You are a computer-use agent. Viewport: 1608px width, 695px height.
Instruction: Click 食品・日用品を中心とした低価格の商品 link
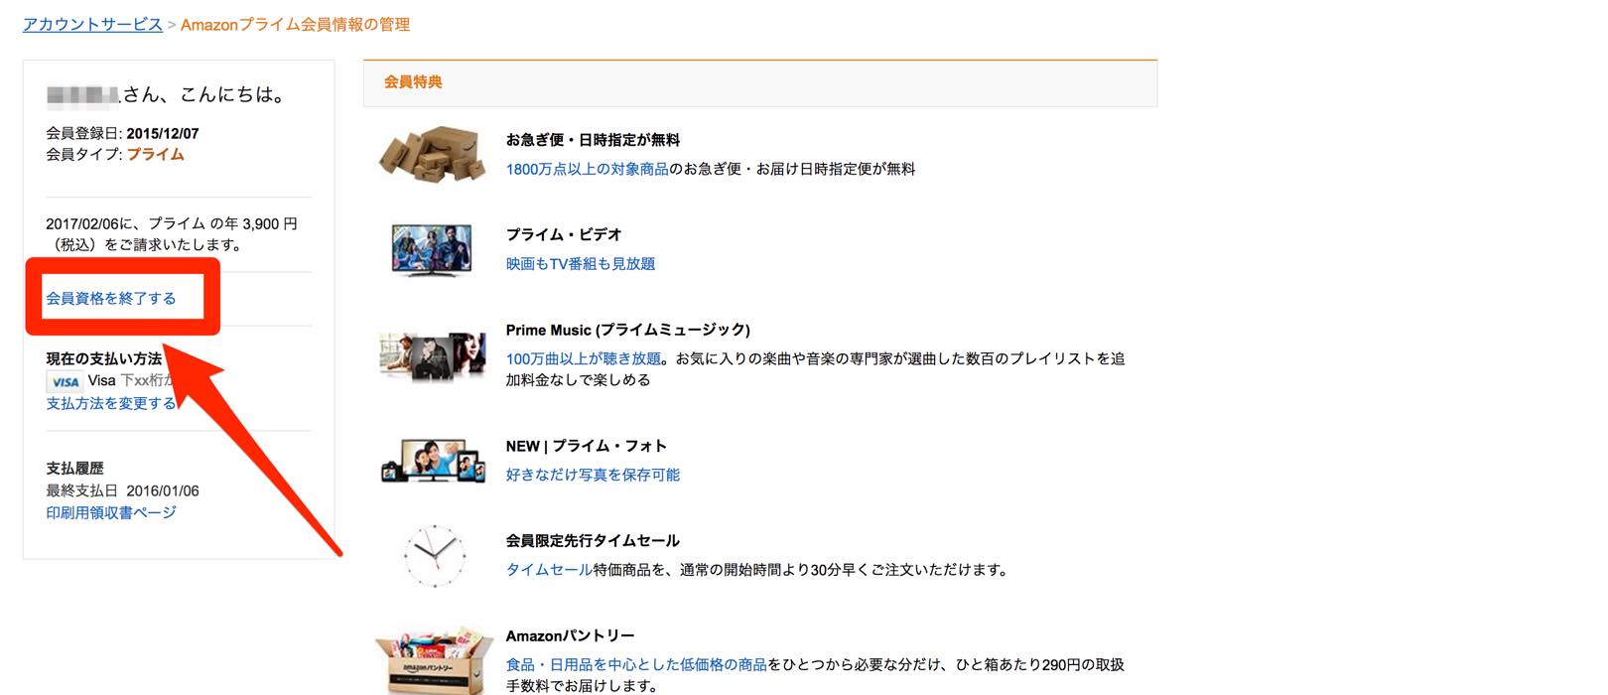[636, 664]
